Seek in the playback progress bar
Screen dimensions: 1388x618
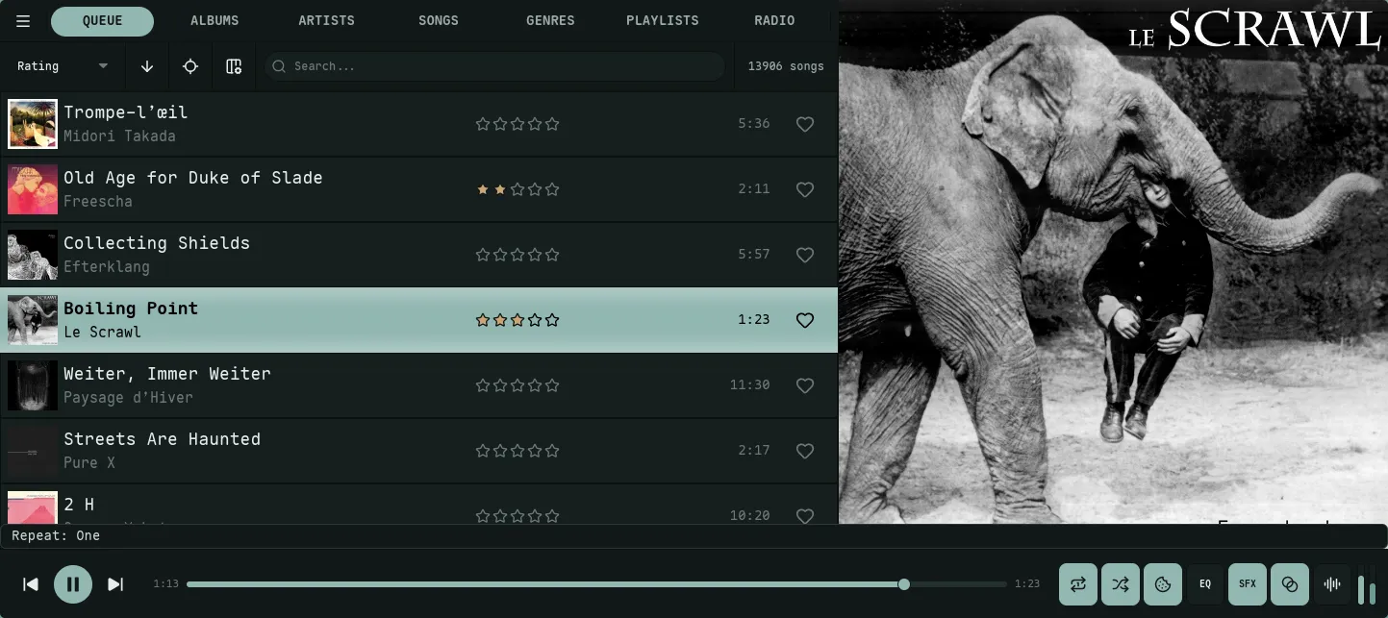pyautogui.click(x=596, y=584)
